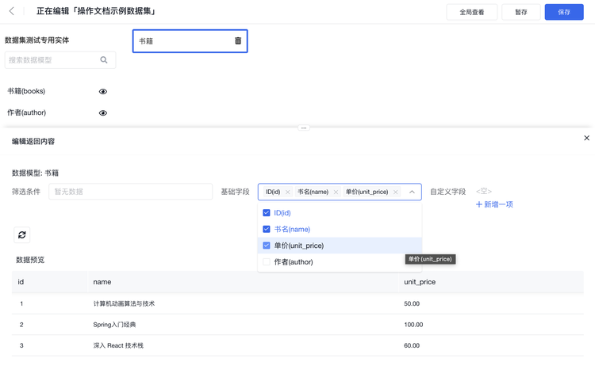This screenshot has height=377, width=595.
Task: Click the price cell 100.00
Action: [x=413, y=325]
